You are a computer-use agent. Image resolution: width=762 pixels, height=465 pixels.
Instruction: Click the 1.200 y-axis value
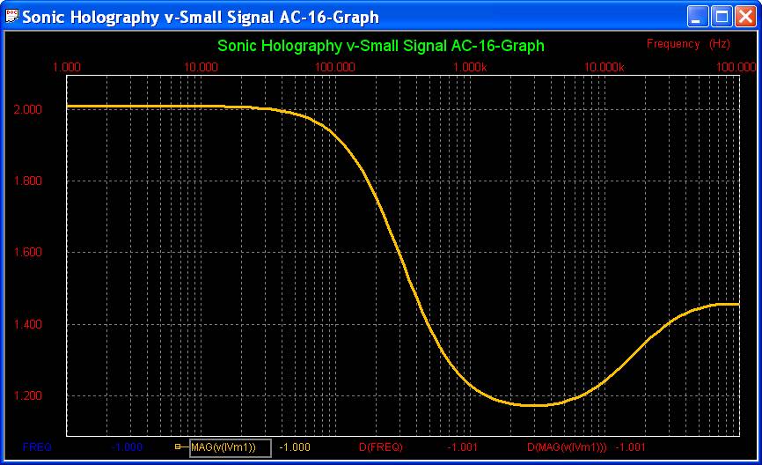tap(27, 396)
